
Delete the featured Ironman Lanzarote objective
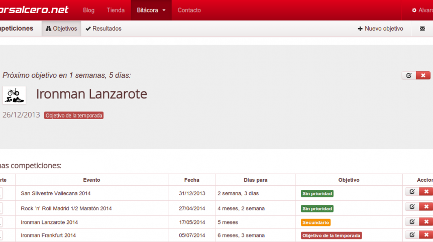click(x=423, y=75)
